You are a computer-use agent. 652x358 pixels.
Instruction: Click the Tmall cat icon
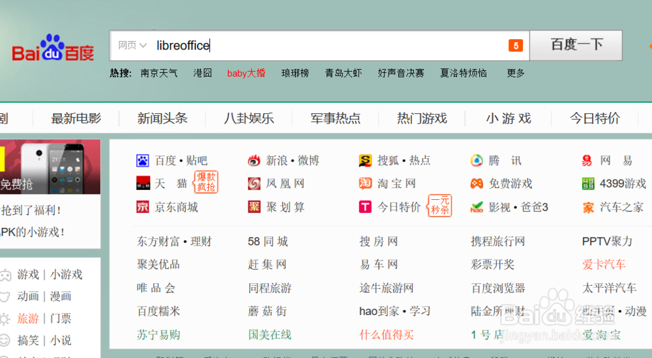(143, 183)
